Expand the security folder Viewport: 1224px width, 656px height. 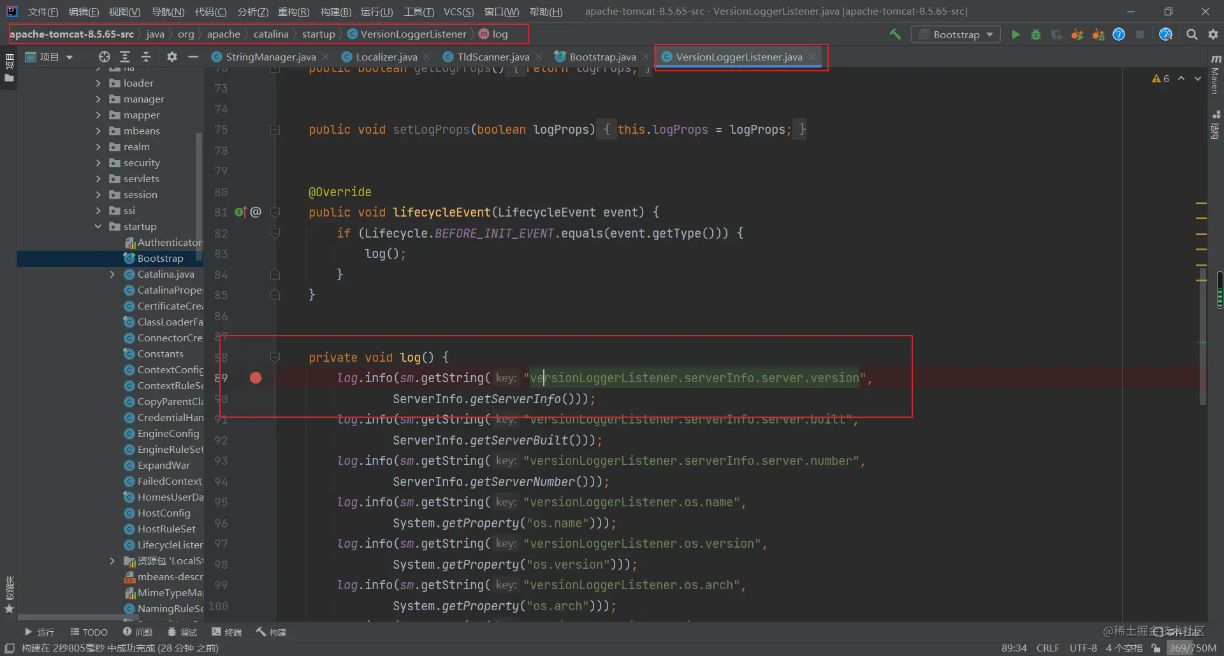[x=98, y=162]
